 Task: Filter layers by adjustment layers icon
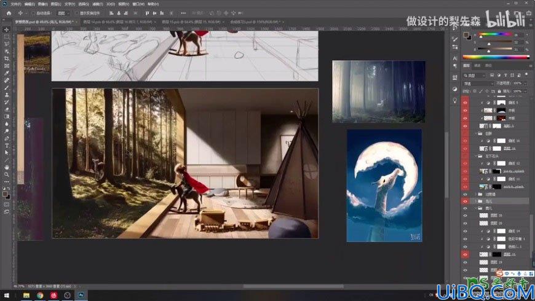(499, 76)
